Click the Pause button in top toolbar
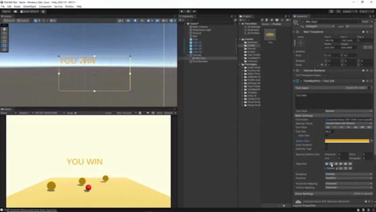Image resolution: width=376 pixels, height=212 pixels. point(188,11)
